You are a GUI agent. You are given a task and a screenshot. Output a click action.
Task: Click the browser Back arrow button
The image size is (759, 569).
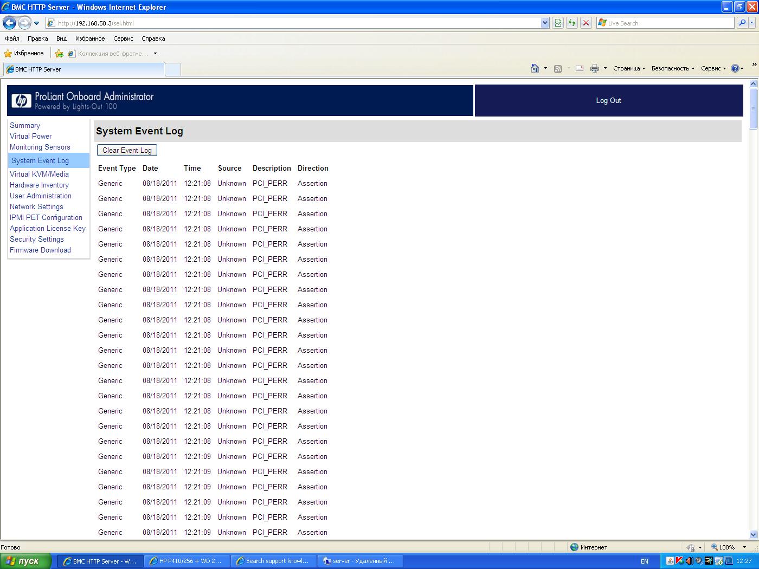[9, 23]
